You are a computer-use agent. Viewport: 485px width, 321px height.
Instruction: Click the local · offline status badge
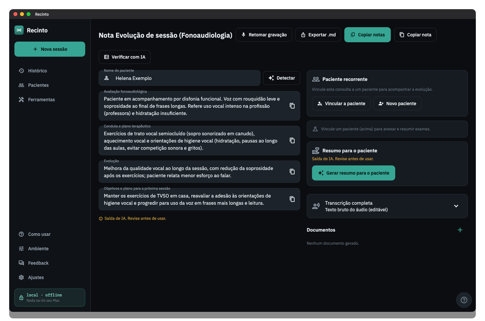(x=50, y=297)
